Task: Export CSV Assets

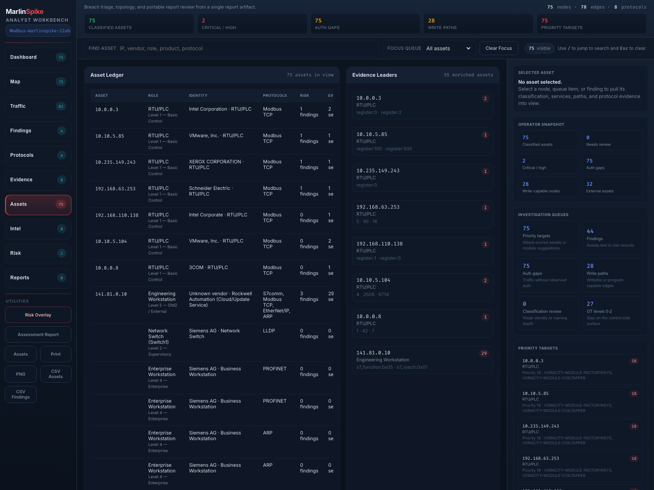Action: pos(56,374)
